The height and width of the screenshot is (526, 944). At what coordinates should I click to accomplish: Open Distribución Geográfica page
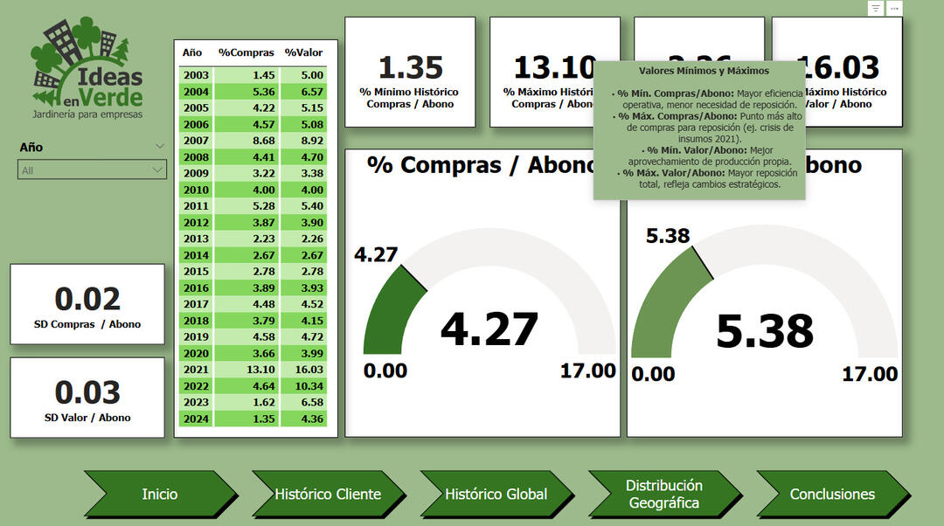pos(663,494)
